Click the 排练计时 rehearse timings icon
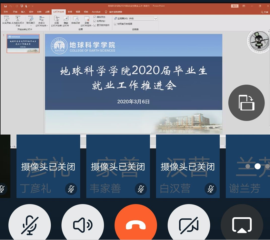Image resolution: width=270 pixels, height=240 pixels. pyautogui.click(x=76, y=19)
